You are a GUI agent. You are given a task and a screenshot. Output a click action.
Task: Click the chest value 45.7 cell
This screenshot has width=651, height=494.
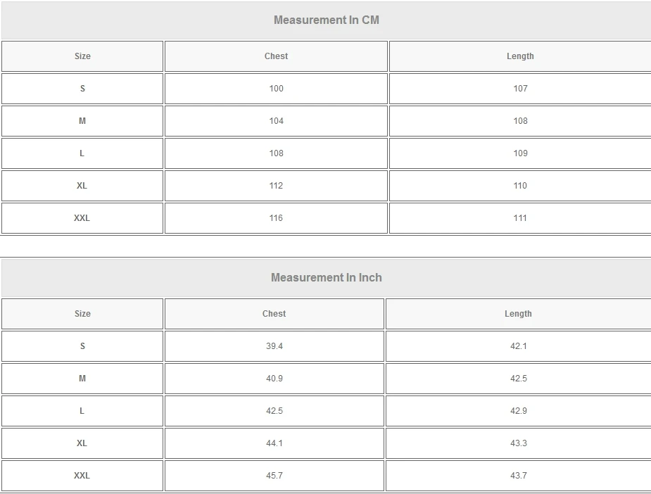click(274, 476)
